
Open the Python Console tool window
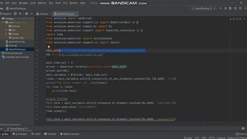click(69, 134)
